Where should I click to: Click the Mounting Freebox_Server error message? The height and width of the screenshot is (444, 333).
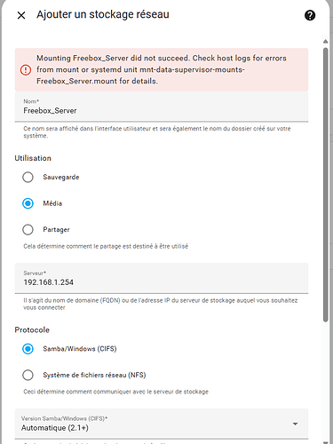pyautogui.click(x=162, y=69)
